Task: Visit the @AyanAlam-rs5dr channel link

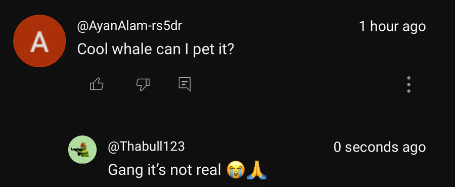Action: coord(129,26)
